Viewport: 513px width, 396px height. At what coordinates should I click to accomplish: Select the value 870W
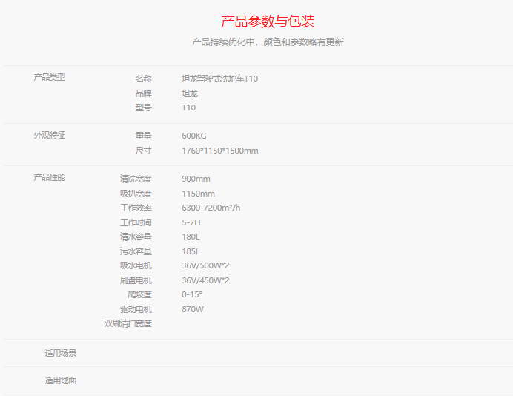(193, 309)
